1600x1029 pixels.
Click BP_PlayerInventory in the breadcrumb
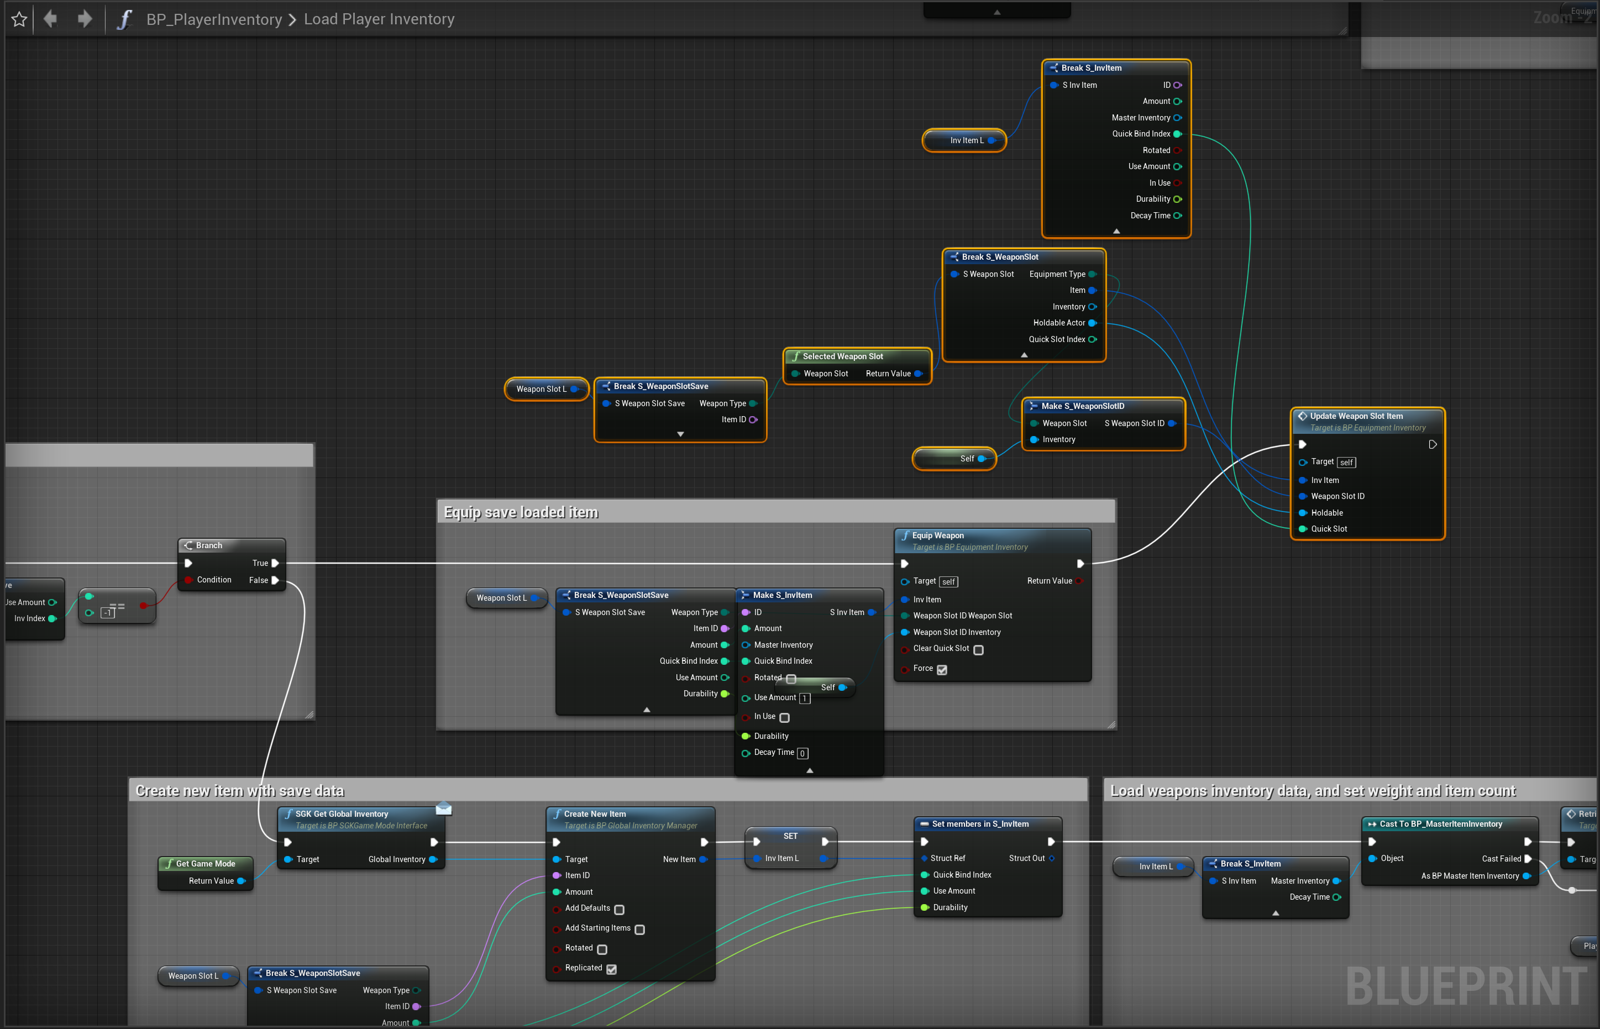[x=214, y=19]
